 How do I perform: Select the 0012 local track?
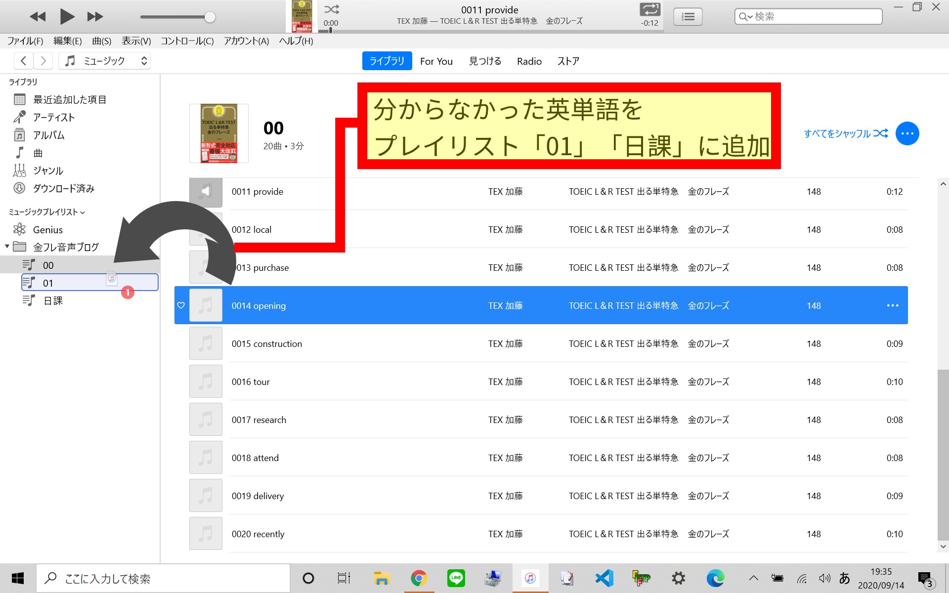coord(541,230)
